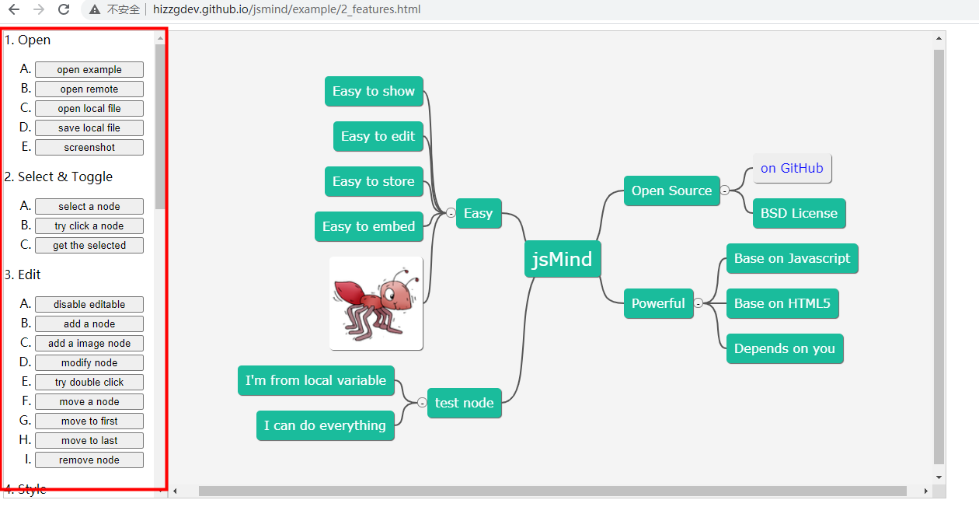Click the 'open remote' button
Viewport: 979px width, 514px height.
tap(89, 89)
